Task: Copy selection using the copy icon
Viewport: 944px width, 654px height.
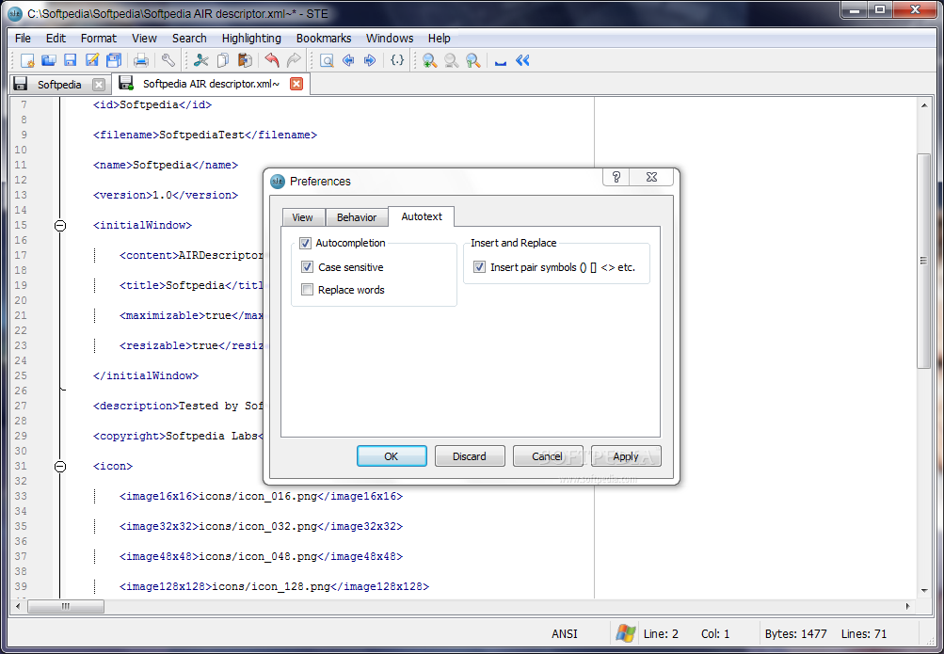Action: click(223, 60)
